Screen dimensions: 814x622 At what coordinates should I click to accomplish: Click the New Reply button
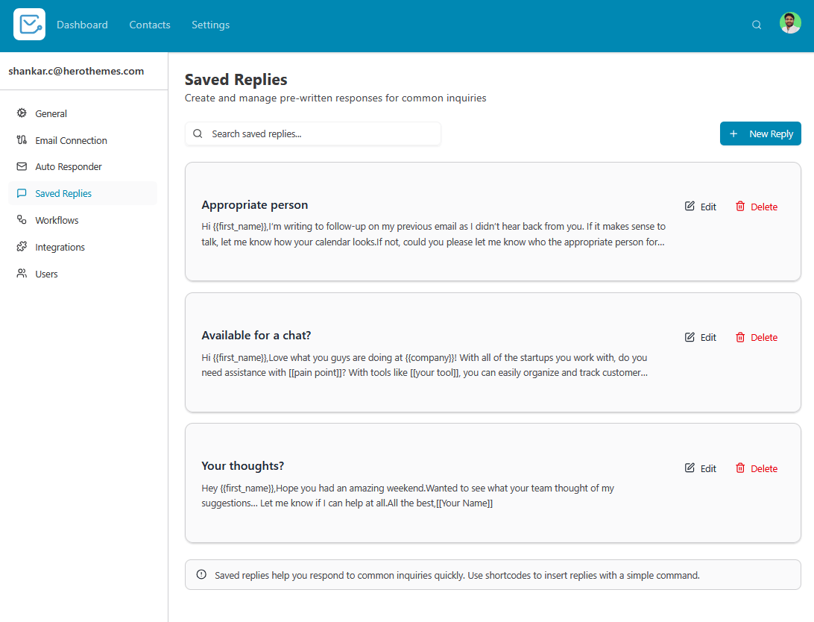pos(760,133)
